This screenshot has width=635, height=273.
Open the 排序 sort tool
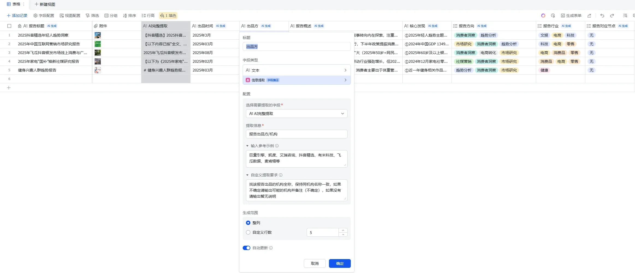130,16
